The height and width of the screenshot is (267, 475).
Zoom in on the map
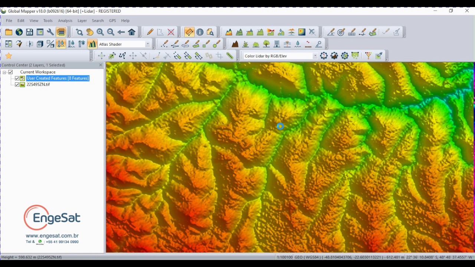(x=100, y=32)
